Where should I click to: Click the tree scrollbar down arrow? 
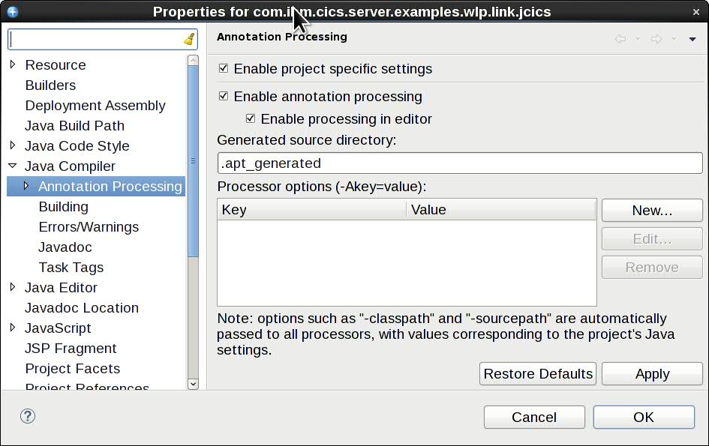(193, 384)
